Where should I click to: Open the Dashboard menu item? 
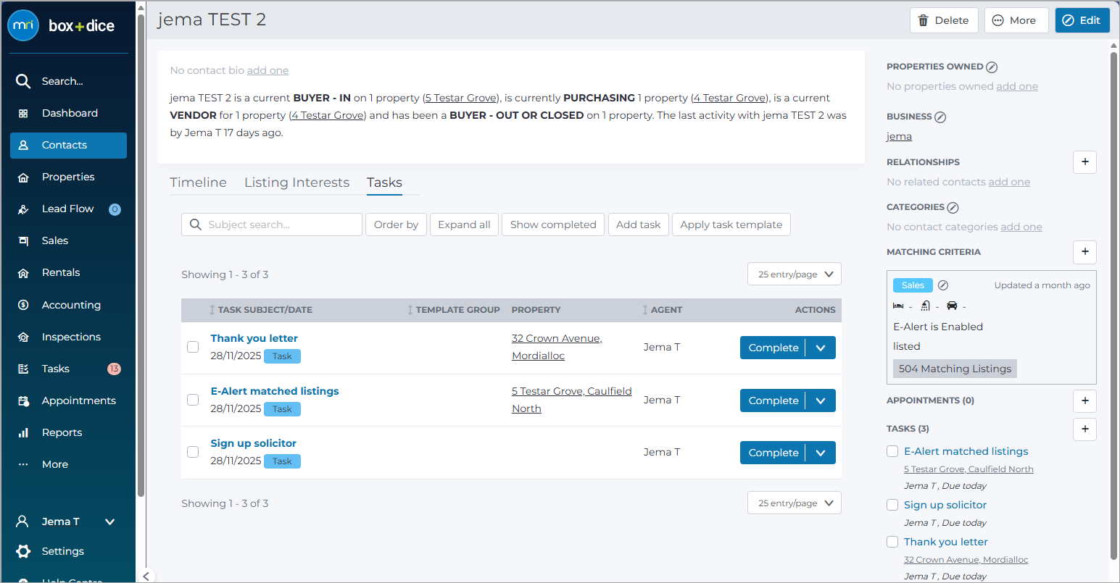tap(68, 113)
